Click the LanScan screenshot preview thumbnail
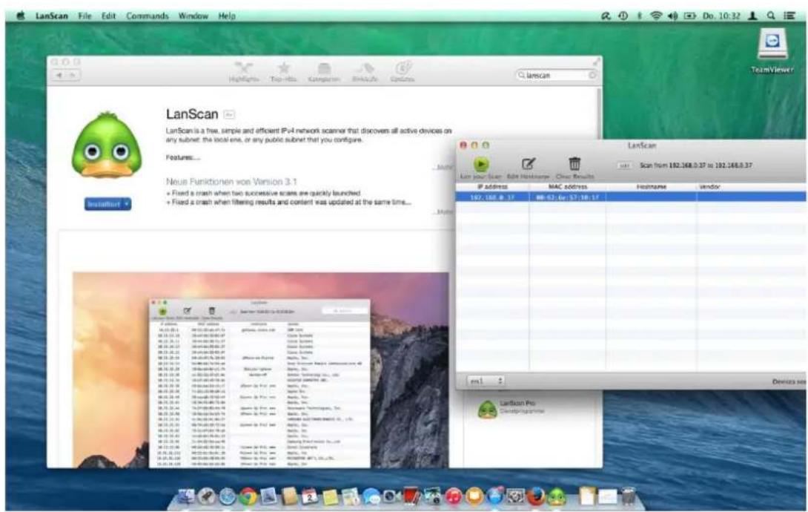Viewport: 808px width, 512px height. pos(260,370)
